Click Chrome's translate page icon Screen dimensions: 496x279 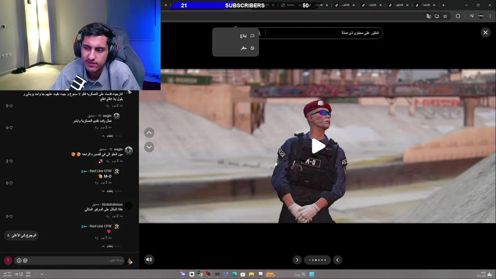[x=429, y=16]
